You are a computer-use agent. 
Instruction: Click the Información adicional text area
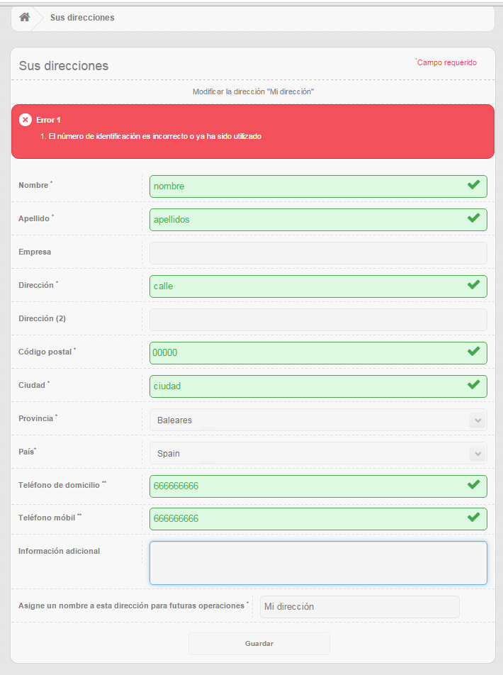tap(318, 563)
